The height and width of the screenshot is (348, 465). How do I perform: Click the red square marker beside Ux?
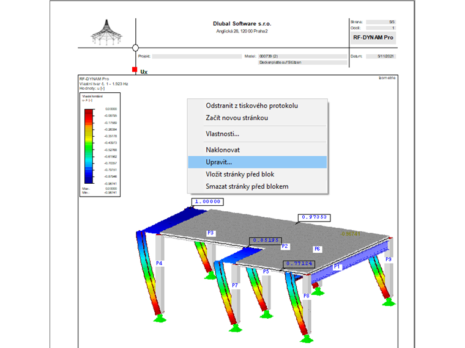[x=135, y=70]
